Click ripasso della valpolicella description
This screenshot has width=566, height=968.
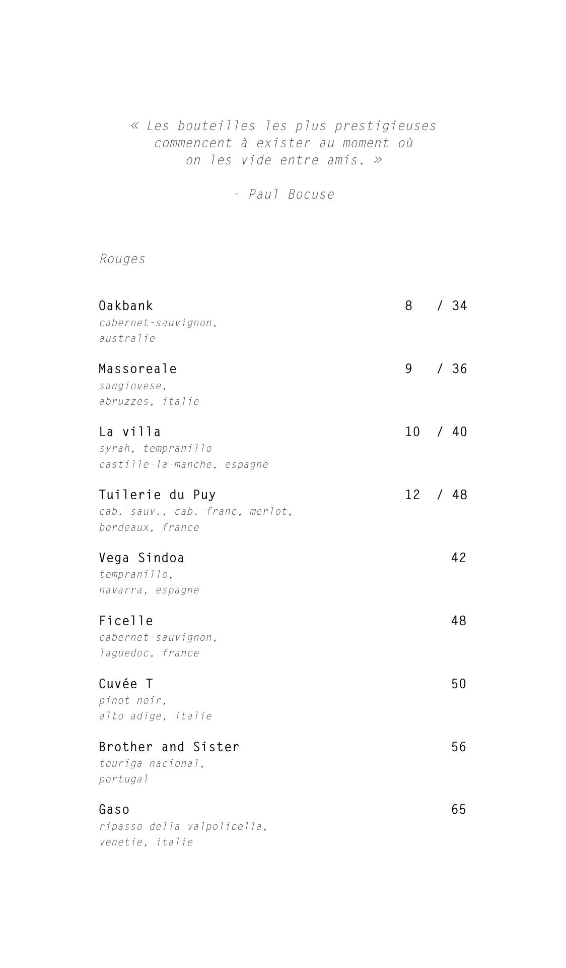coord(183,826)
